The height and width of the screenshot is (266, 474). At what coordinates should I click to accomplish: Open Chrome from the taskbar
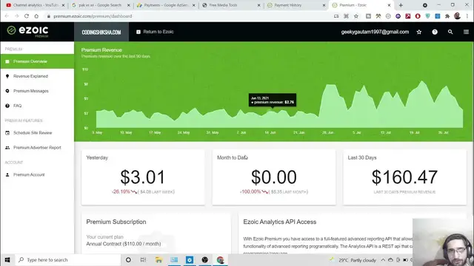(x=220, y=259)
